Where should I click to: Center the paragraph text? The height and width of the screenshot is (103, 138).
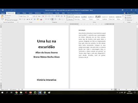[48, 19]
